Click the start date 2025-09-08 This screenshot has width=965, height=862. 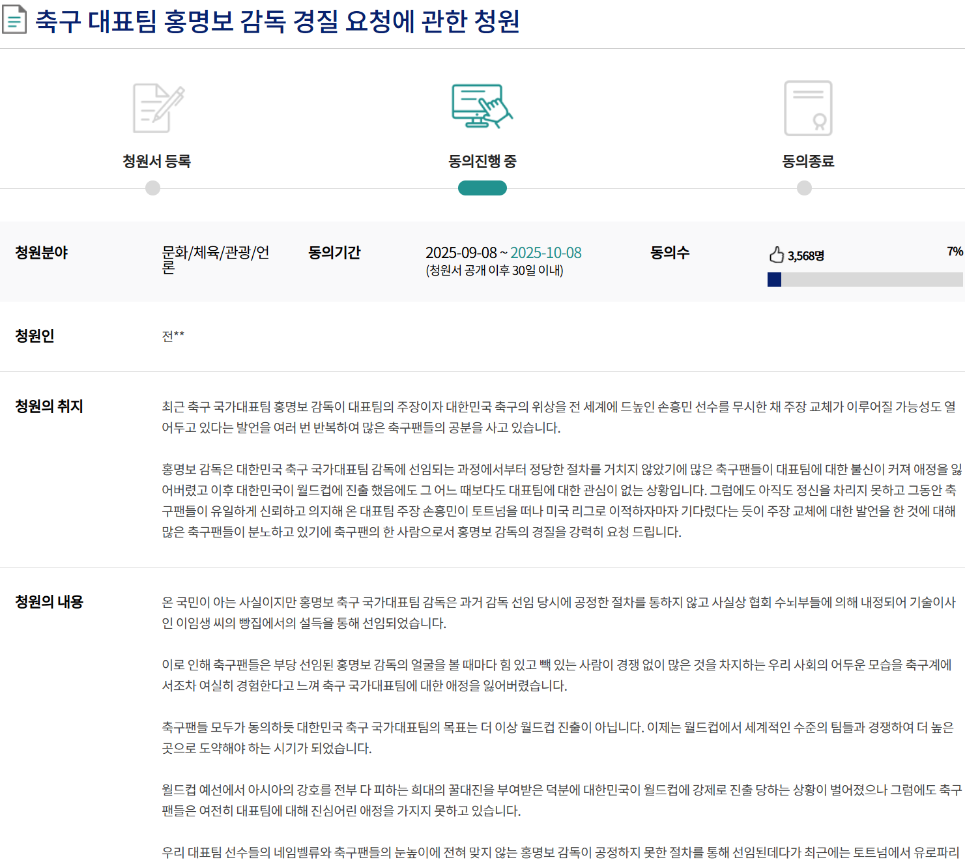coord(461,253)
